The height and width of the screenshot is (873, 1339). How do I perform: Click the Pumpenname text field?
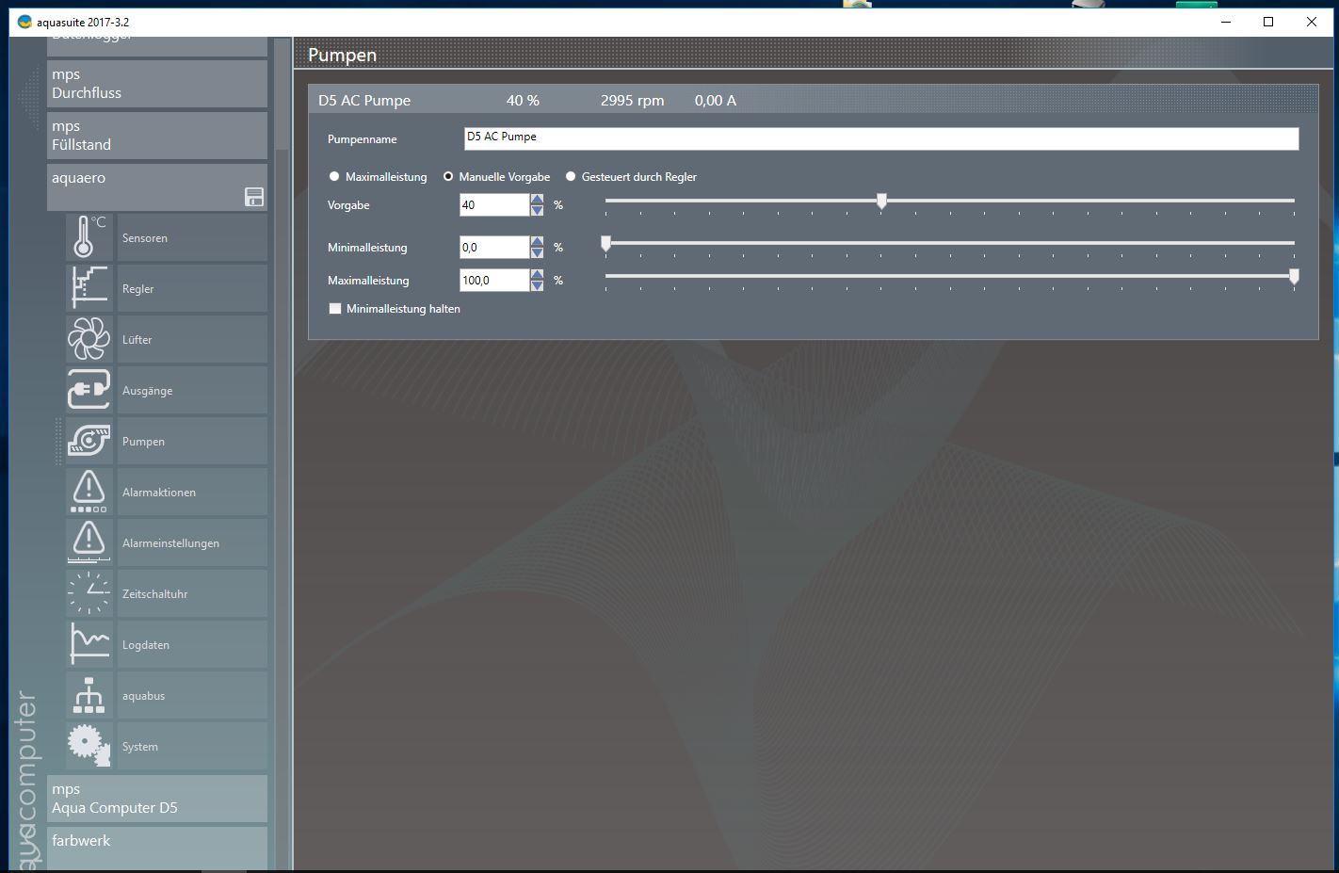pyautogui.click(x=881, y=138)
